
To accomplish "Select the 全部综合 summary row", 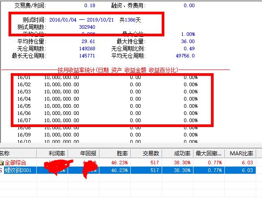I will coord(128,163).
